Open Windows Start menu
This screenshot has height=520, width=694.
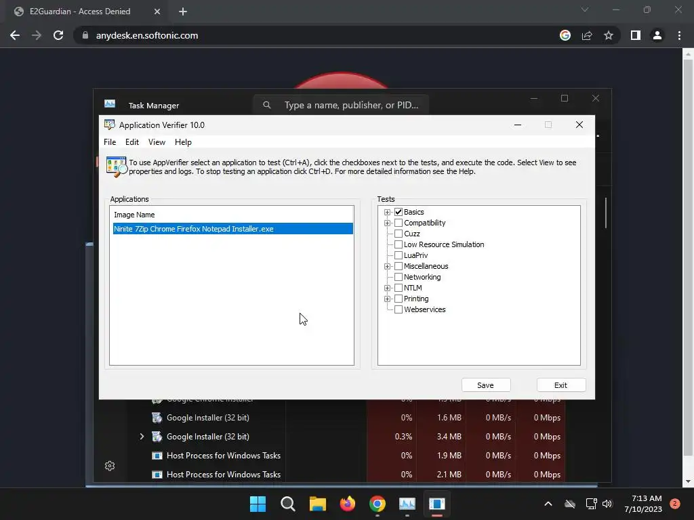[258, 504]
